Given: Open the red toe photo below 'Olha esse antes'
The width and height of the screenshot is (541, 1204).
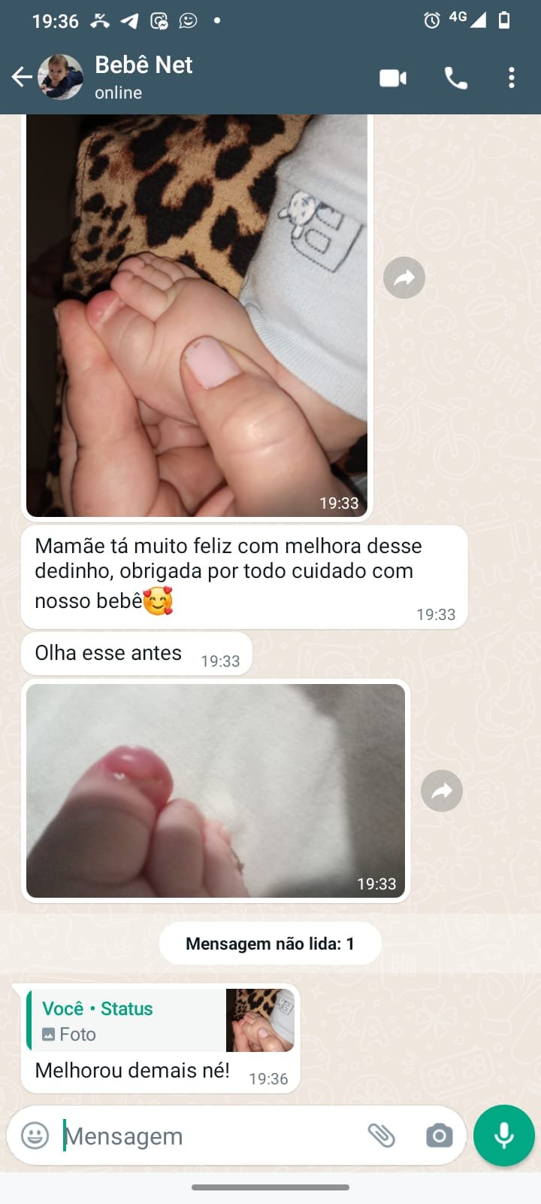Looking at the screenshot, I should pyautogui.click(x=216, y=791).
